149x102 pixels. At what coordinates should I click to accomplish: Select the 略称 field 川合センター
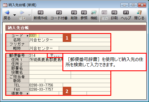click(x=44, y=48)
